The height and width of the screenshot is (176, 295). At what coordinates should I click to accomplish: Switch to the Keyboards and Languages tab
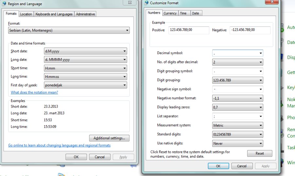pyautogui.click(x=54, y=14)
